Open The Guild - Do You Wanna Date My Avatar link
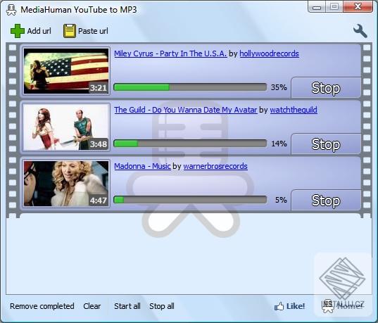This screenshot has width=378, height=323. point(186,110)
